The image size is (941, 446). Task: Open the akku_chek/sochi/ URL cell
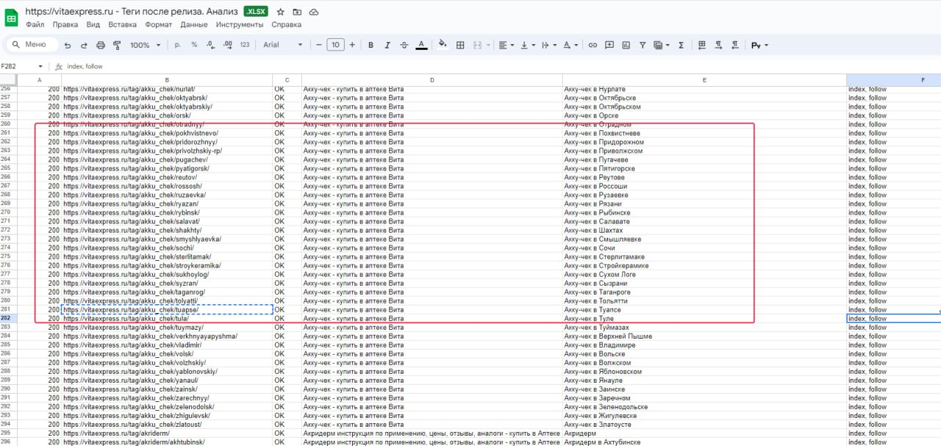click(x=167, y=248)
